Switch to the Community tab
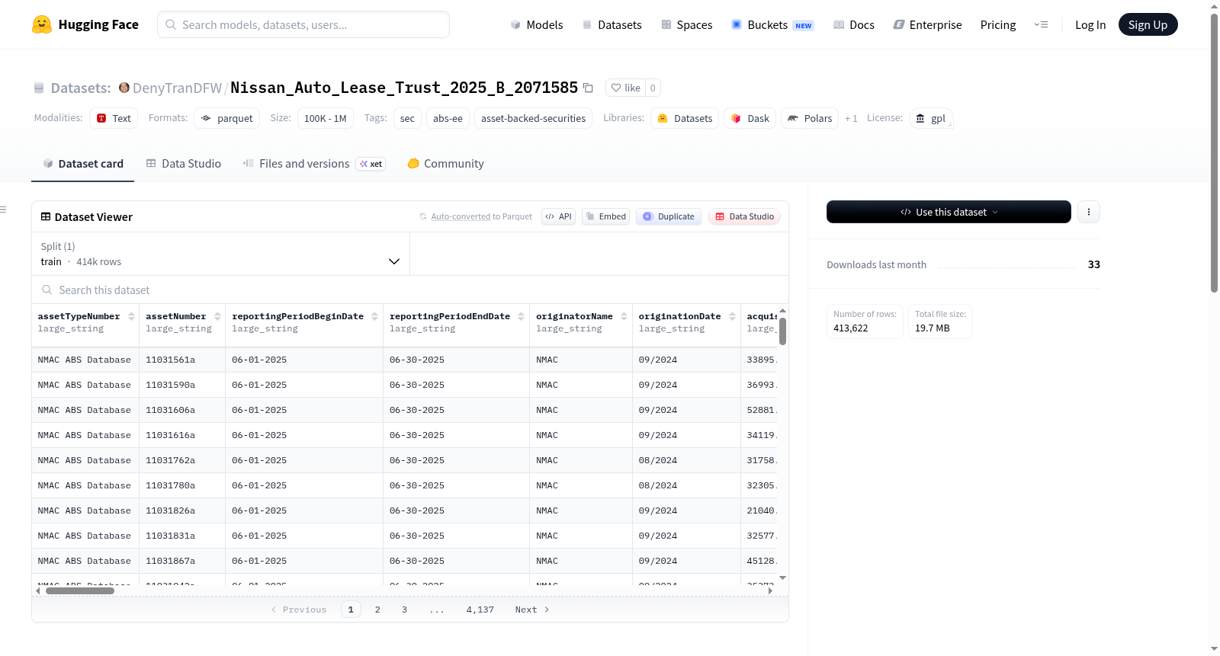 [445, 163]
